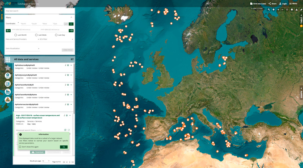This screenshot has height=168, width=303.
Task: Click the all data grid icon
Action: (x=8, y=60)
